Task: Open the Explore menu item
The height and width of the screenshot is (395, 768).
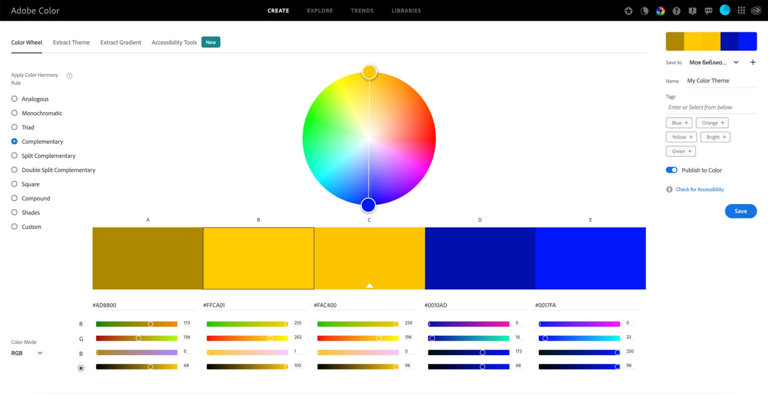Action: 319,10
